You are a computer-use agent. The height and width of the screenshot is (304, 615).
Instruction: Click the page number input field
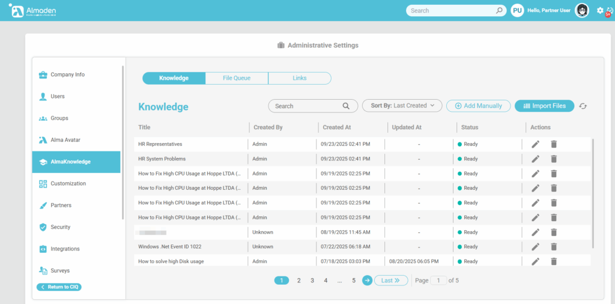438,281
